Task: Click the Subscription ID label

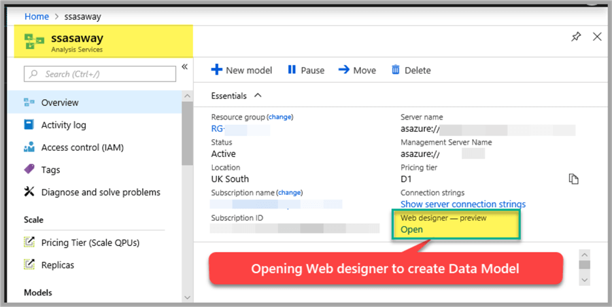Action: coord(237,218)
